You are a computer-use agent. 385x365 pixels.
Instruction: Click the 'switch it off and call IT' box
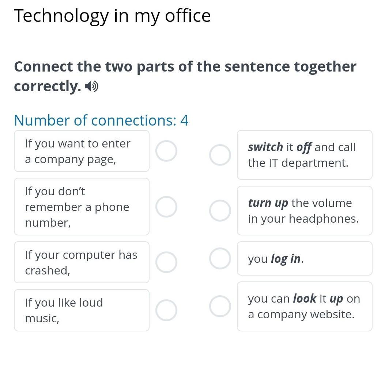[x=305, y=155]
